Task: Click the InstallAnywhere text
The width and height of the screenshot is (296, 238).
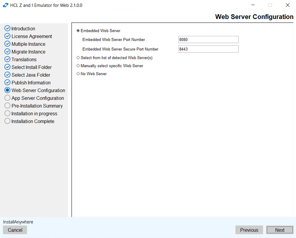Action: click(x=18, y=222)
